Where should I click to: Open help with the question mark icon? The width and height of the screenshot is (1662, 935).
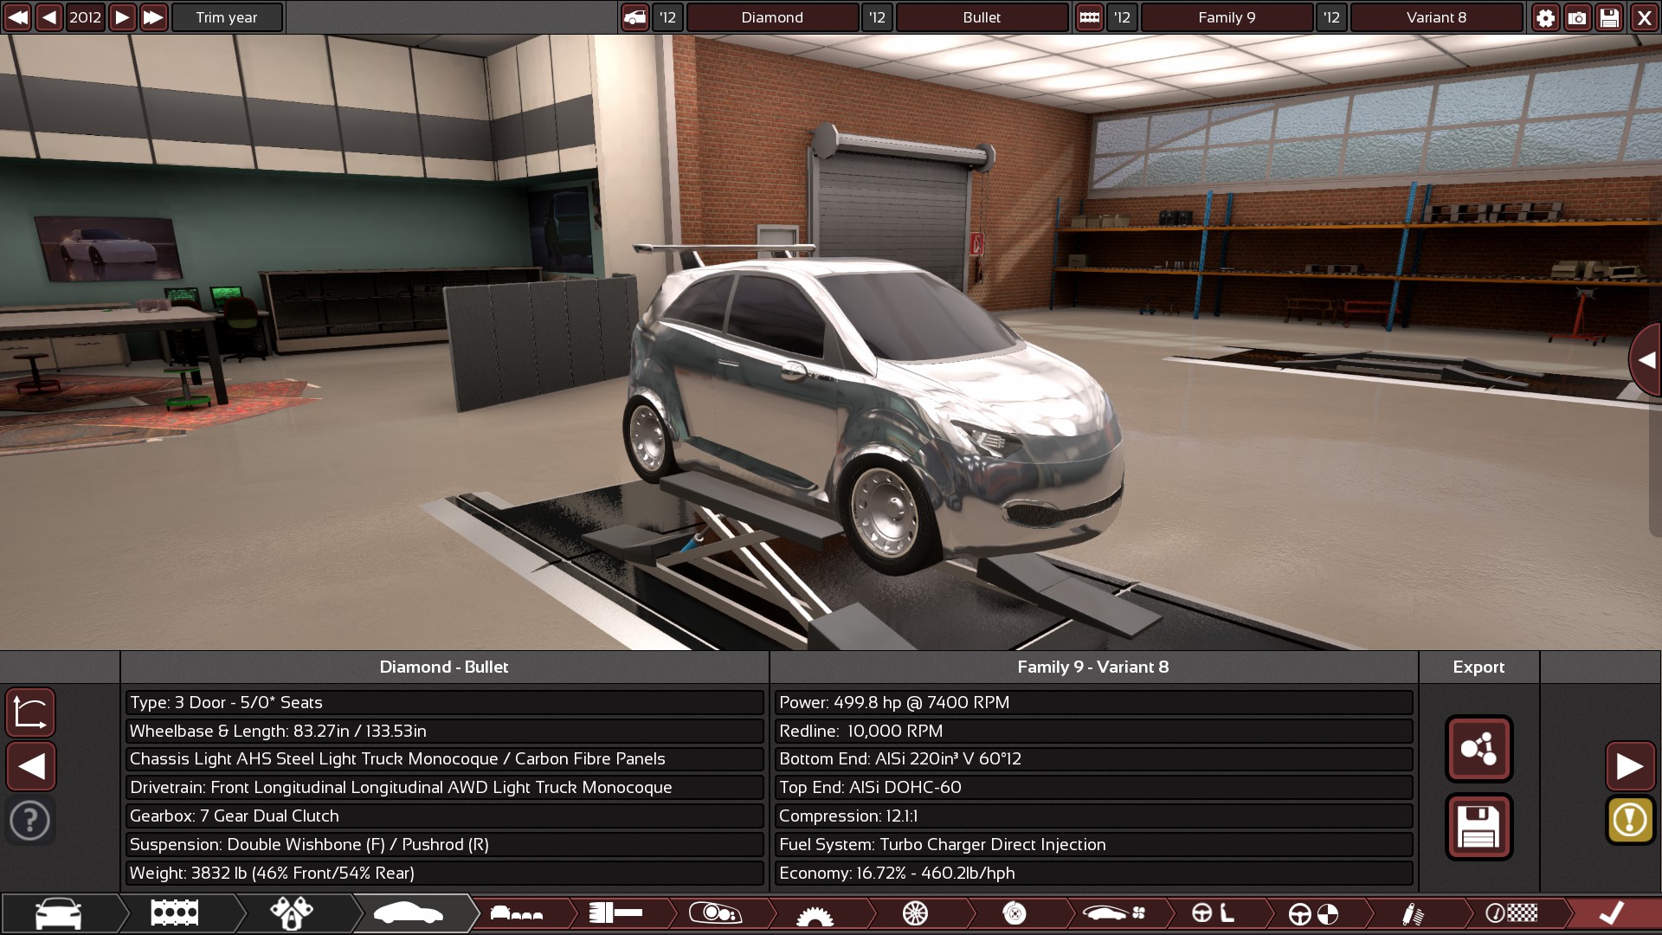coord(31,820)
